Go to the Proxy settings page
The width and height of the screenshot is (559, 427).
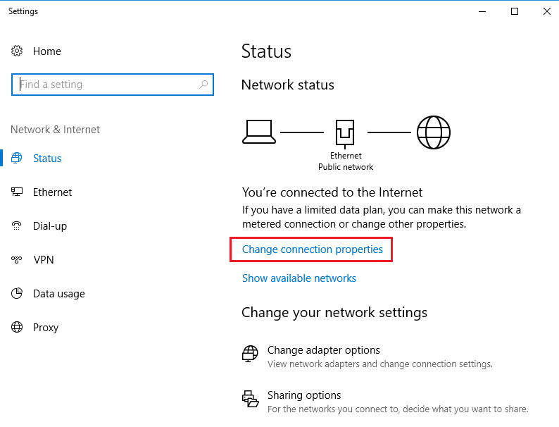(46, 328)
